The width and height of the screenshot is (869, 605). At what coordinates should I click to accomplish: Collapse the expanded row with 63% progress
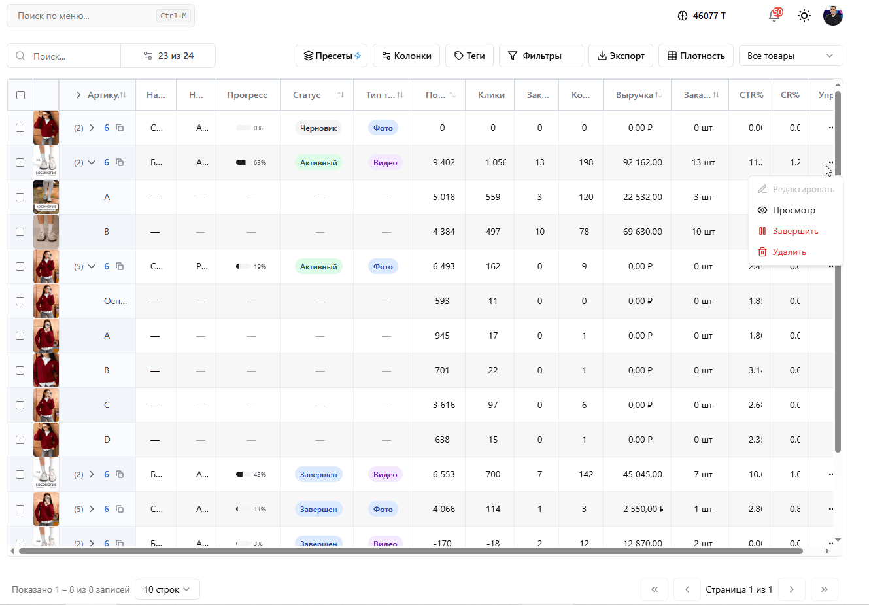pyautogui.click(x=92, y=162)
